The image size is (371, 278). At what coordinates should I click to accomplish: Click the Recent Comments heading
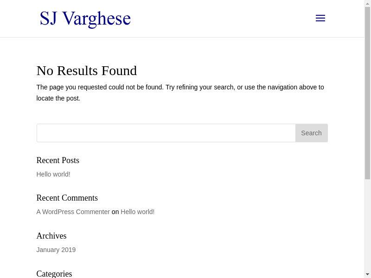click(x=67, y=198)
